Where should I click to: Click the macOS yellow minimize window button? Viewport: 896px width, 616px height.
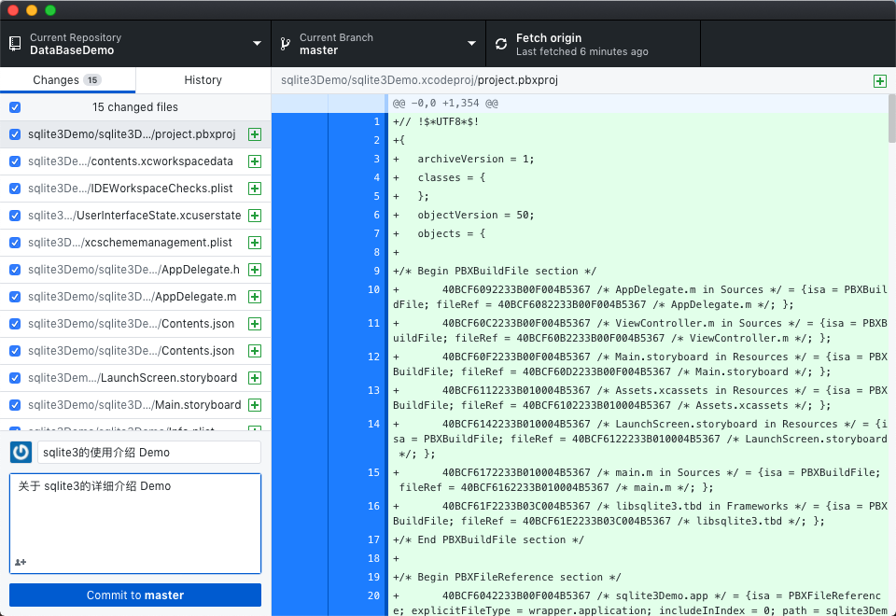[32, 9]
